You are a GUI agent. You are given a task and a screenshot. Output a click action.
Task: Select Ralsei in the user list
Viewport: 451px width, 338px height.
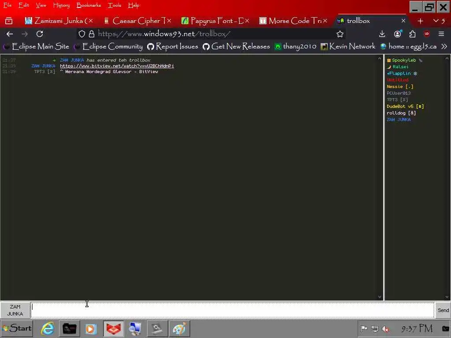tap(398, 67)
